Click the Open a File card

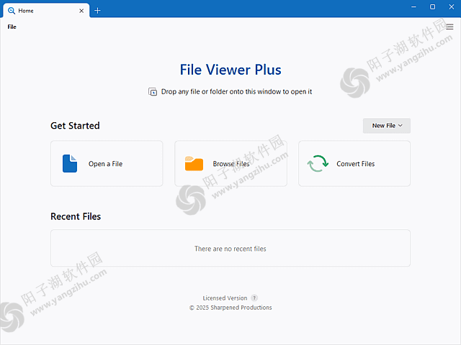tap(107, 163)
